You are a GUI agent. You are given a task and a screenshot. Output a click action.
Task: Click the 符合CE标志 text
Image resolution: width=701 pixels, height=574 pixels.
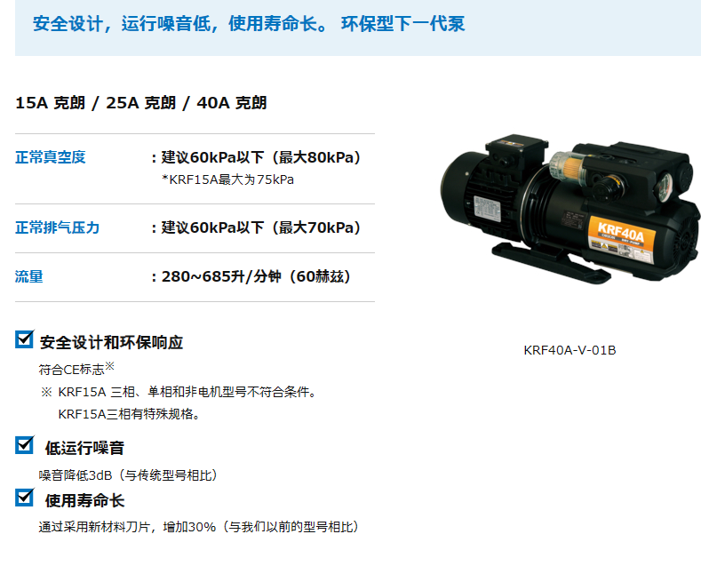coord(72,370)
